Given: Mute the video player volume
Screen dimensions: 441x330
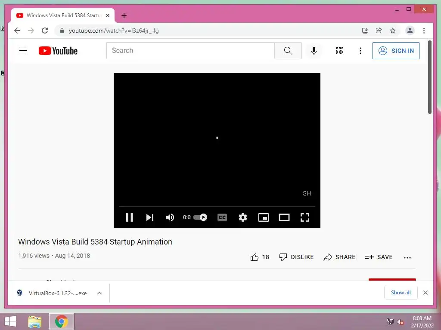Looking at the screenshot, I should click(x=170, y=217).
